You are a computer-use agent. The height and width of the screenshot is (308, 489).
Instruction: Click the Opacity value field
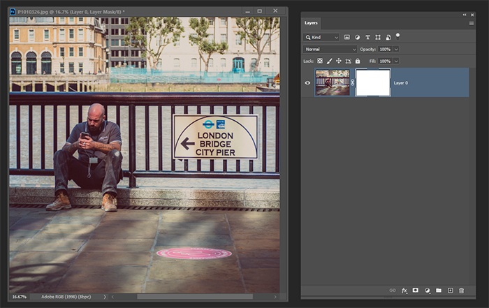click(x=385, y=50)
